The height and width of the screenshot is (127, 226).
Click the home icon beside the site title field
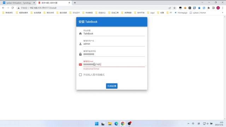(x=81, y=34)
